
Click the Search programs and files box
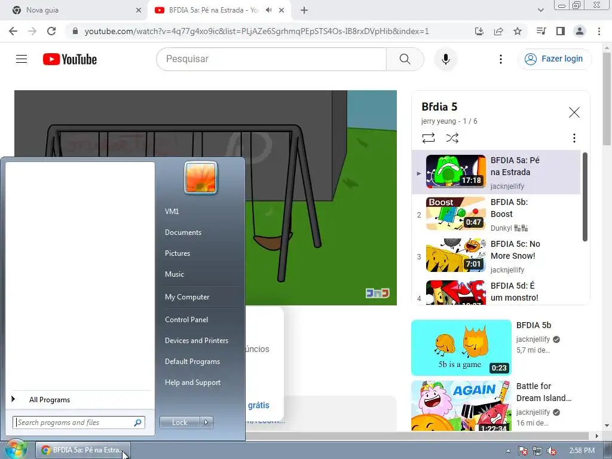[78, 423]
